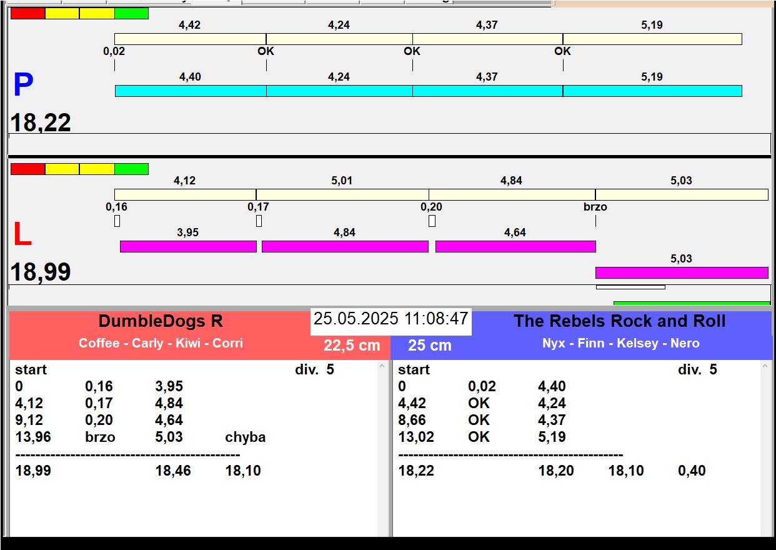Click The Rebels Rock and Roll team name

coord(620,321)
